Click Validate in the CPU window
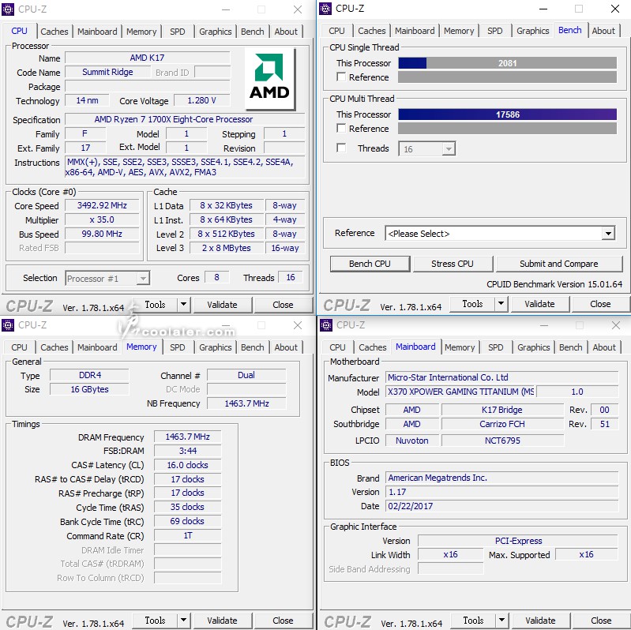The image size is (631, 630). [222, 305]
